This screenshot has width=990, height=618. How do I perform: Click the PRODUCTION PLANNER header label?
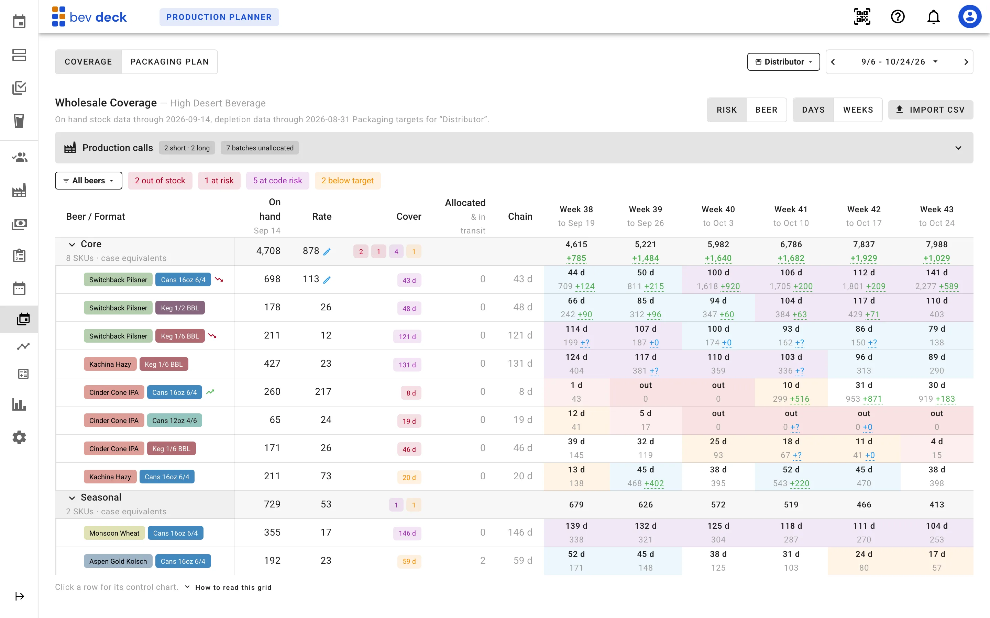point(219,17)
